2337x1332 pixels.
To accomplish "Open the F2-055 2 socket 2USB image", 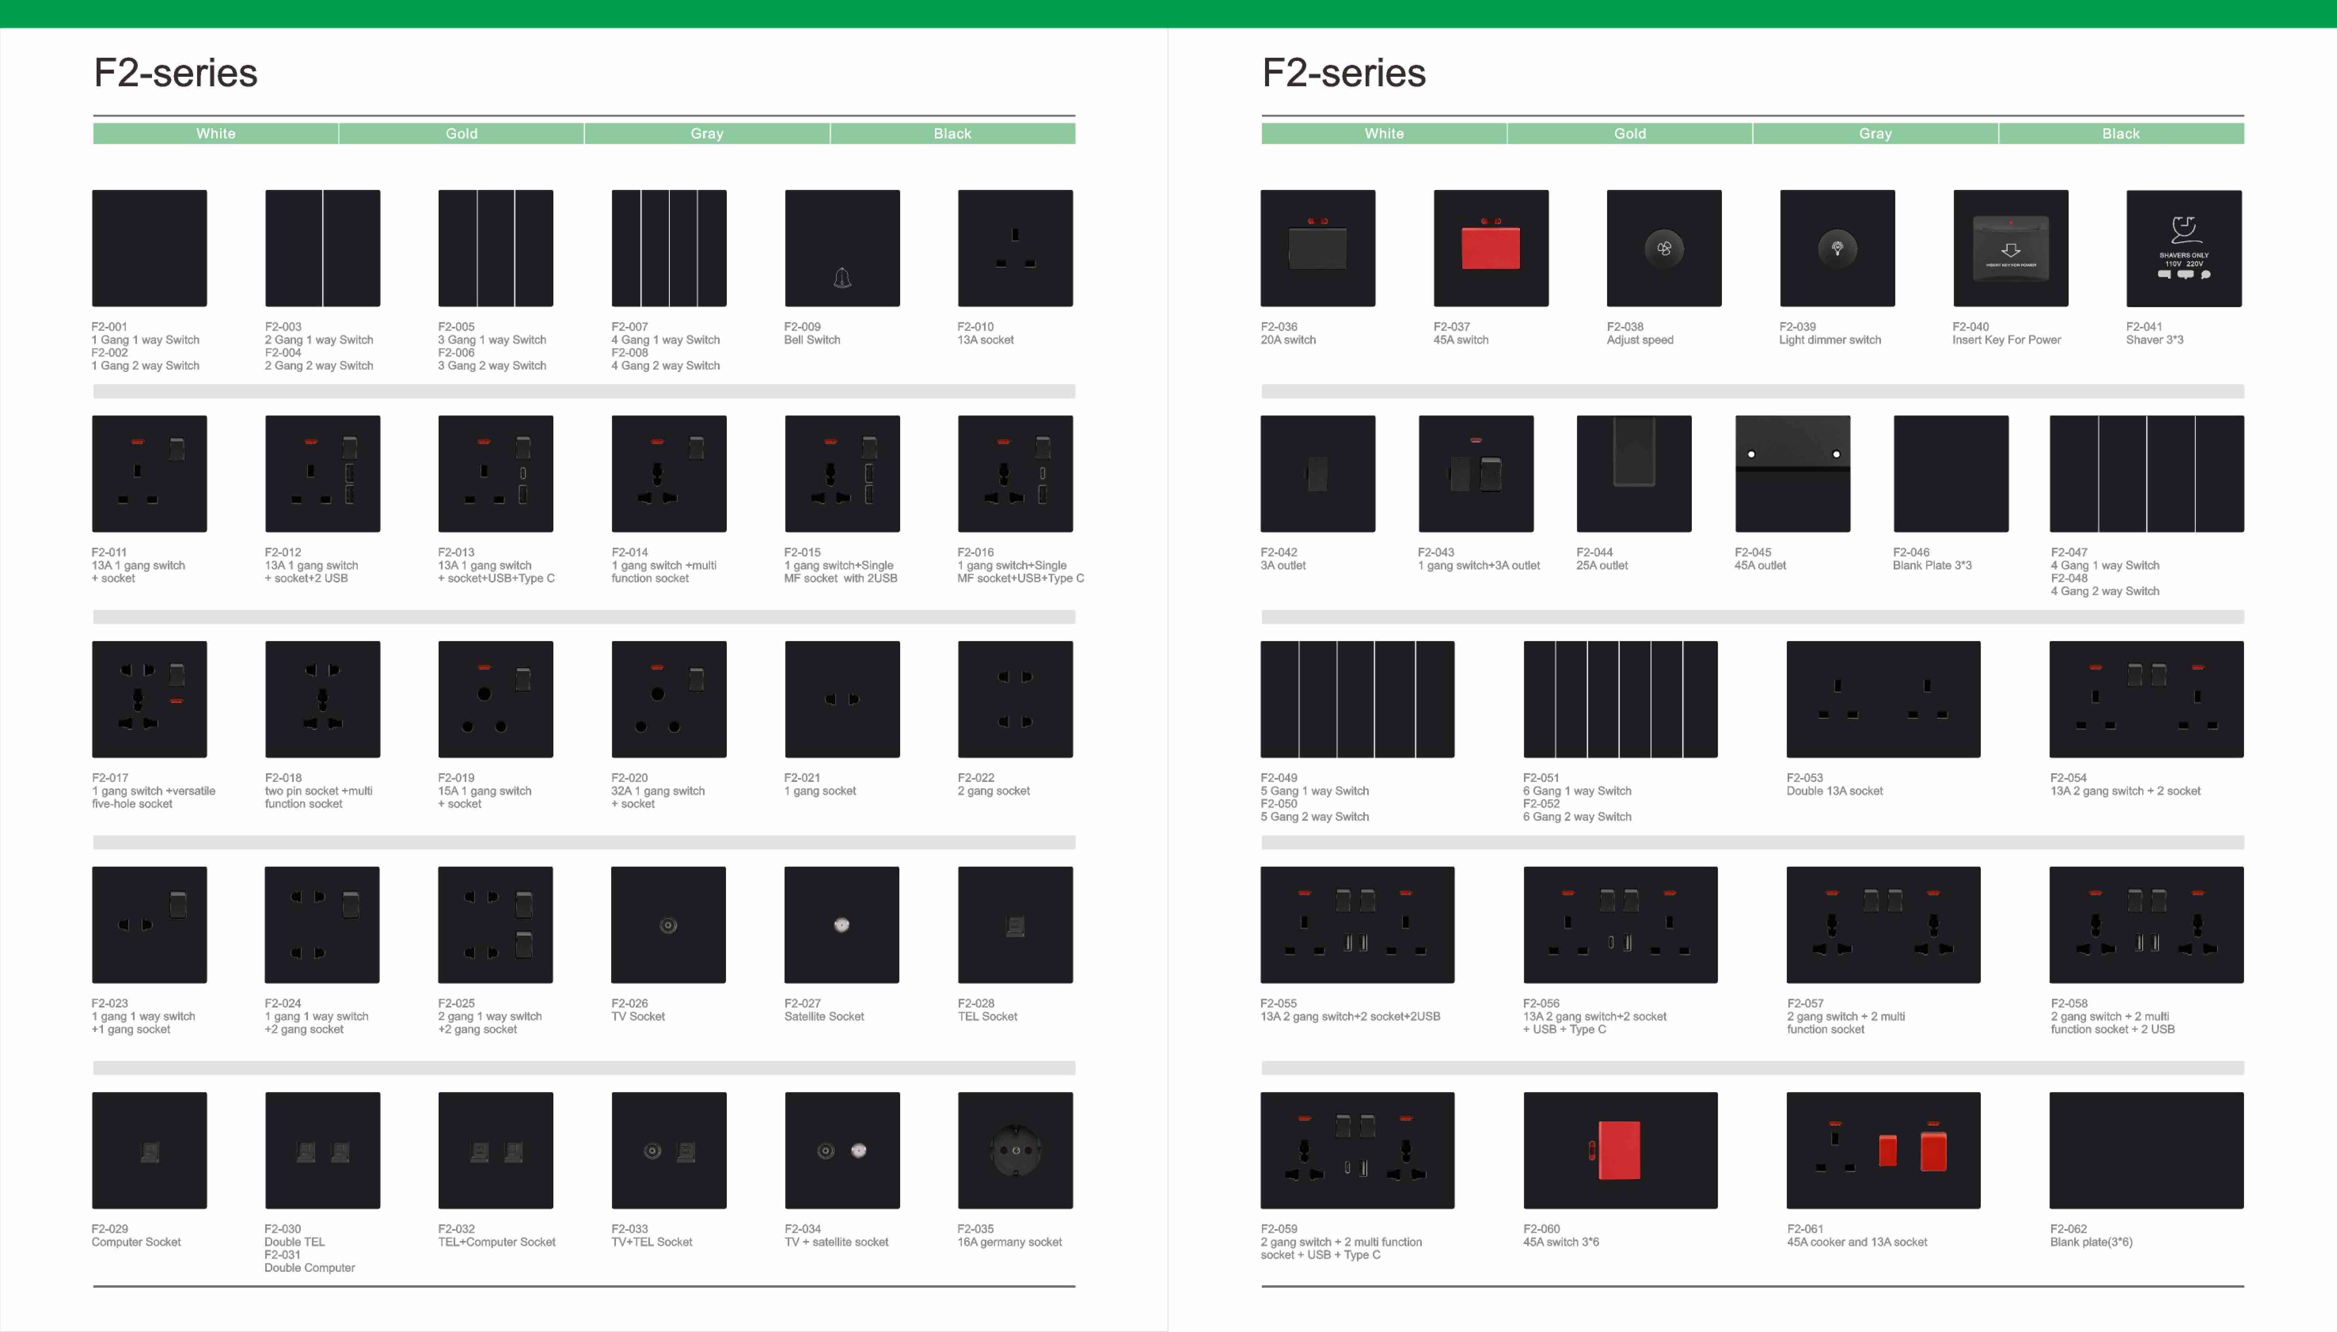I will pyautogui.click(x=1357, y=925).
